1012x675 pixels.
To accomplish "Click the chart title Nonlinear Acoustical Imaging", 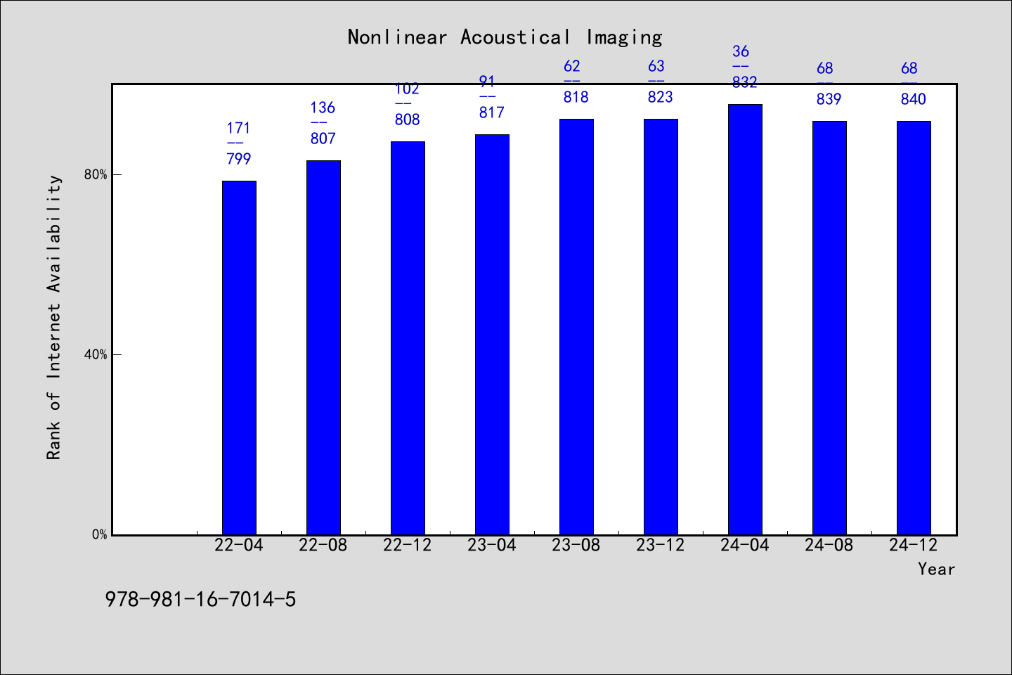I will (x=505, y=37).
